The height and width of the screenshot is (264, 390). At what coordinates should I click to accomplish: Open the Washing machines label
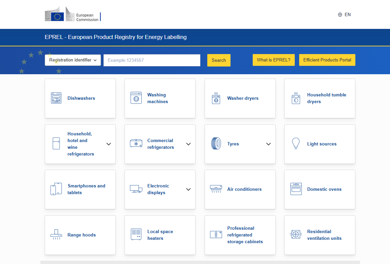click(158, 98)
